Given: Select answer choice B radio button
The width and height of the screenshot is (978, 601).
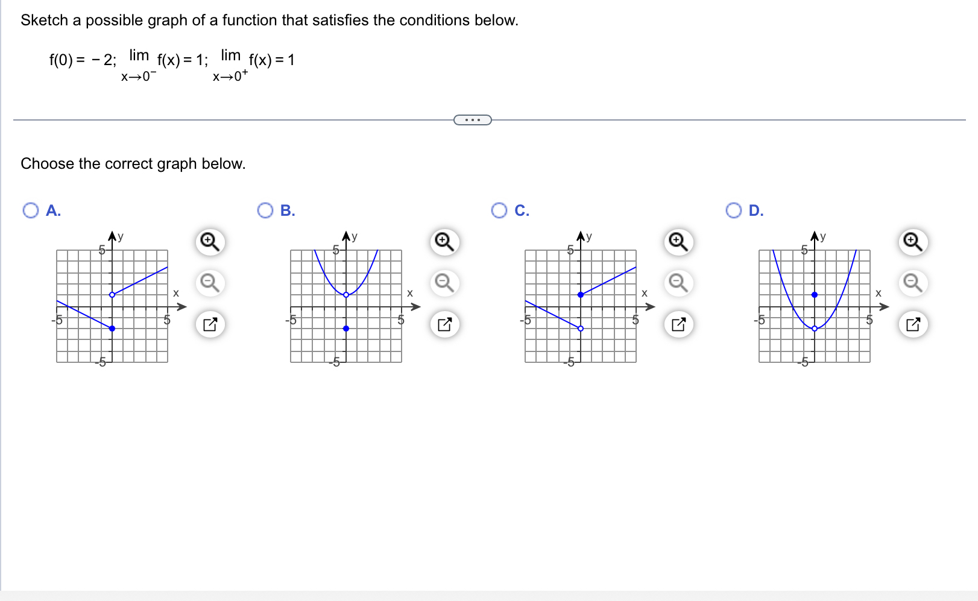Looking at the screenshot, I should tap(265, 211).
